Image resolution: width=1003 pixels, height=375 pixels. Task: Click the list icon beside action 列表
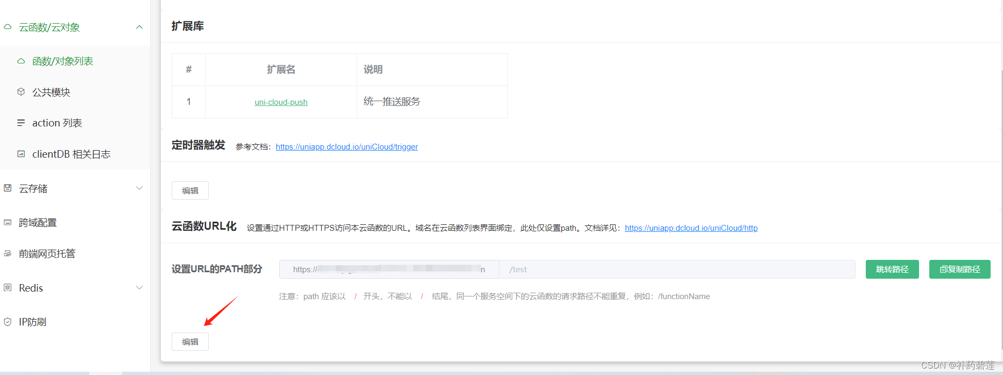tap(21, 123)
